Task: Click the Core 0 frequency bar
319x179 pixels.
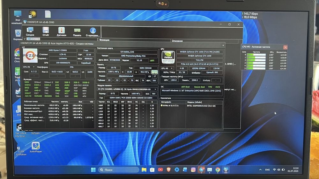Action: click(256, 55)
